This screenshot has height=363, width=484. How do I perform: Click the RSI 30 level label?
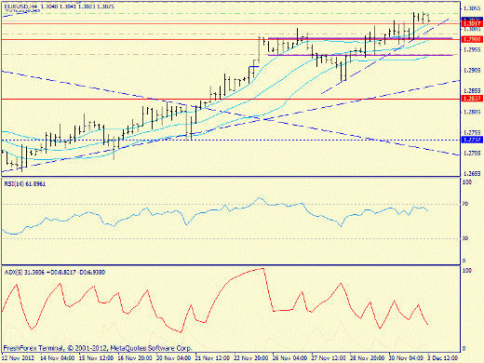coord(465,238)
